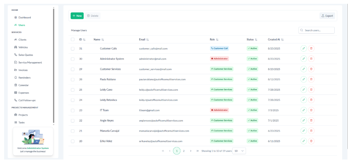The image size is (348, 163).
Task: Click the Export button
Action: (327, 16)
